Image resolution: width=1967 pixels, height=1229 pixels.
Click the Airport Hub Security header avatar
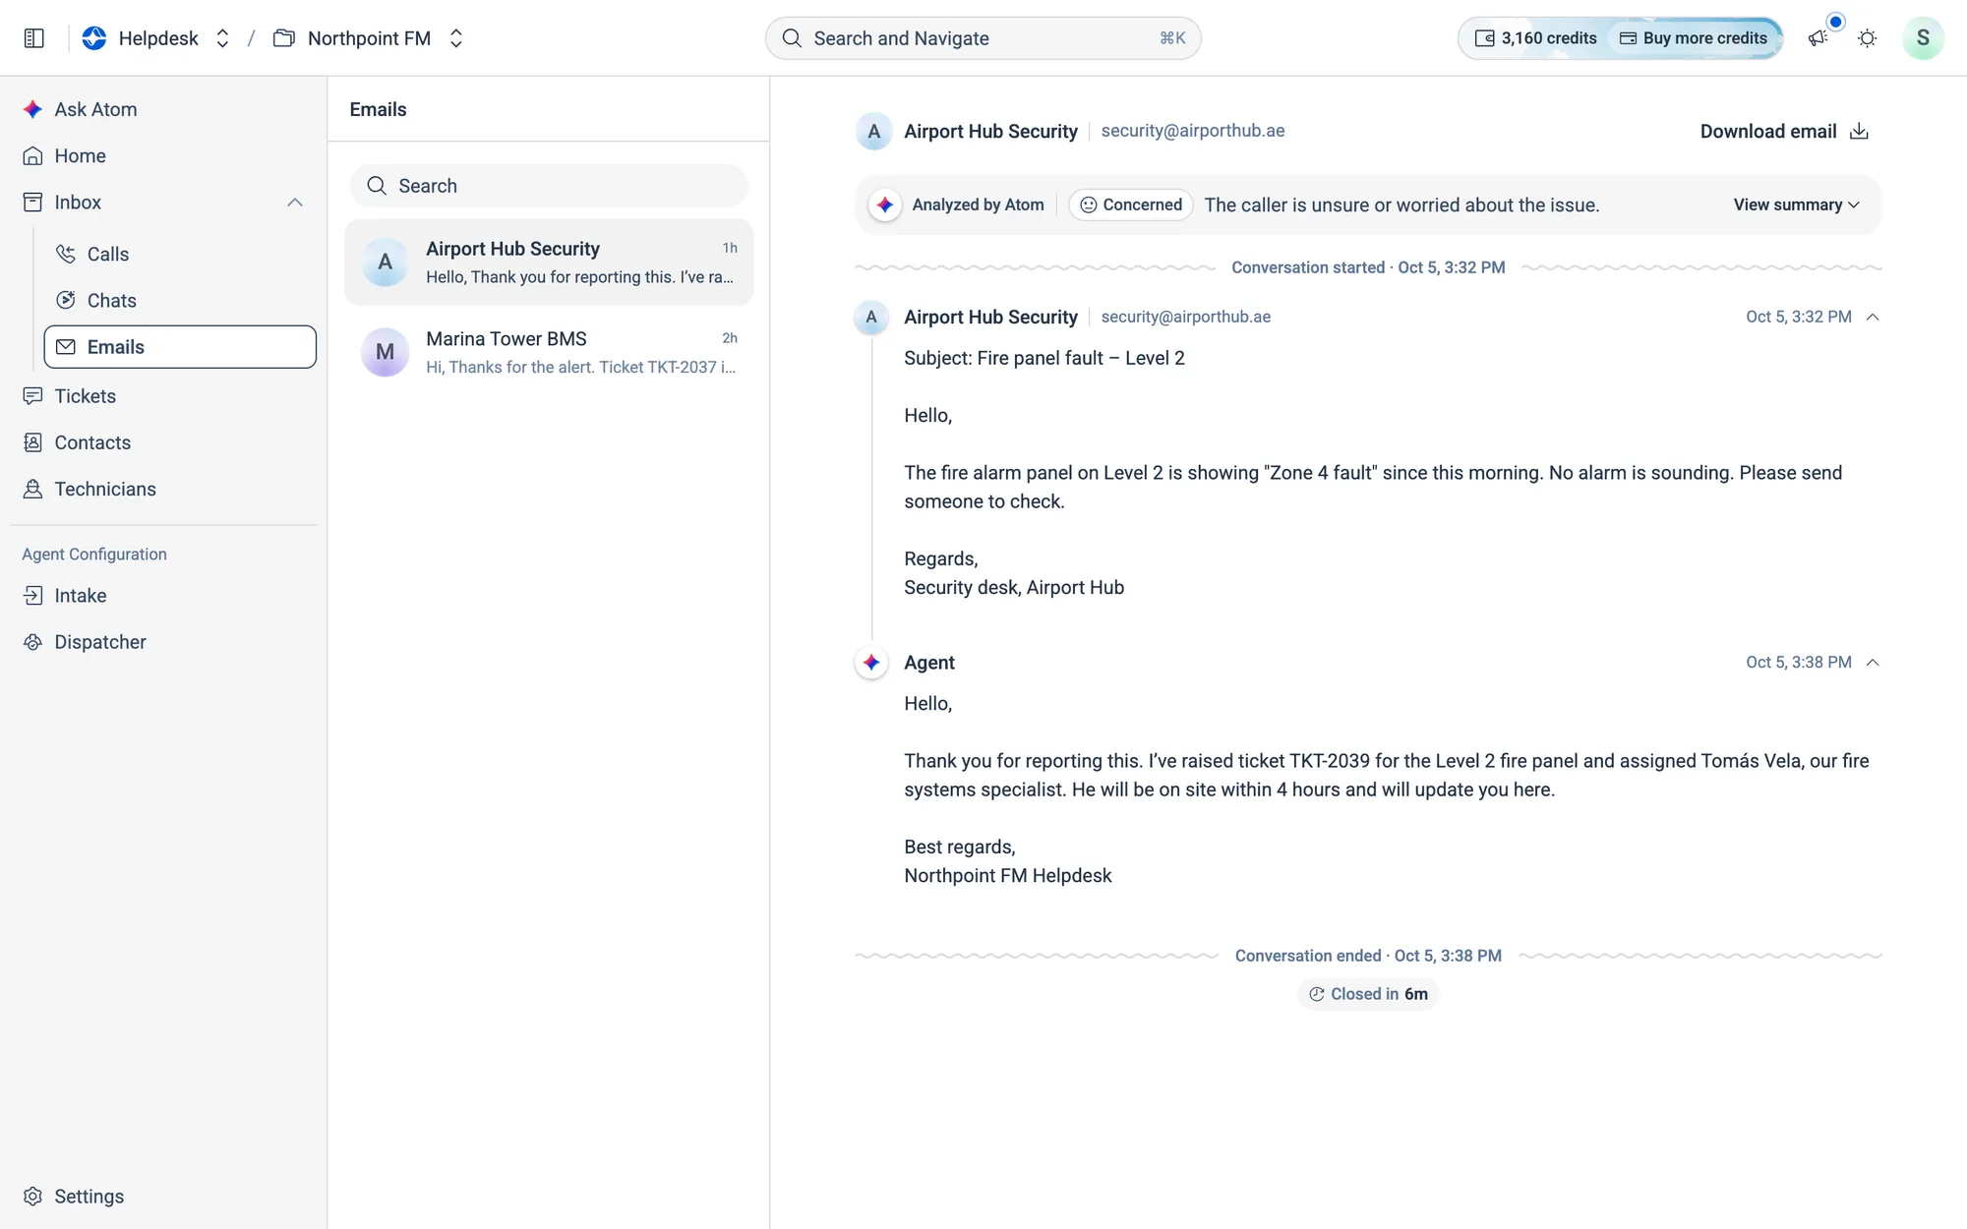click(873, 132)
